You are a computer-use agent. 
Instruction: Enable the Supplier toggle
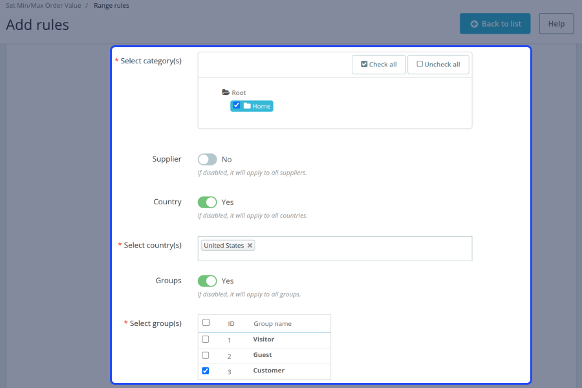click(x=207, y=159)
